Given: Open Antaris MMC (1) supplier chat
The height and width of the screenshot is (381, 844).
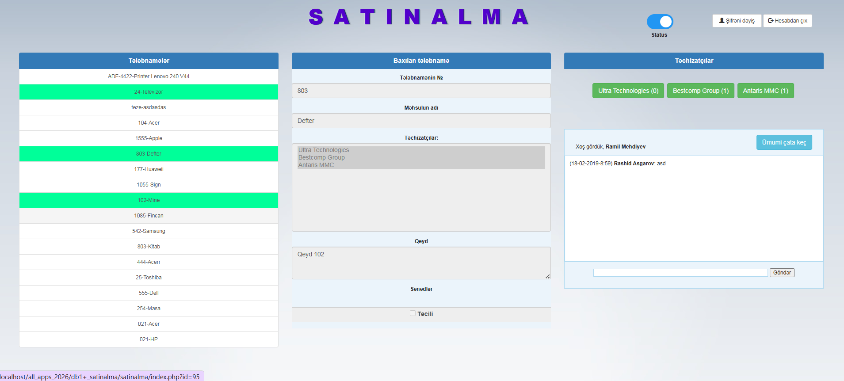Looking at the screenshot, I should (765, 91).
